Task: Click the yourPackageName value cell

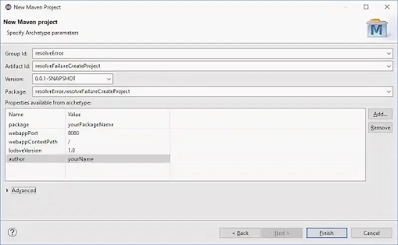Action: [91, 124]
